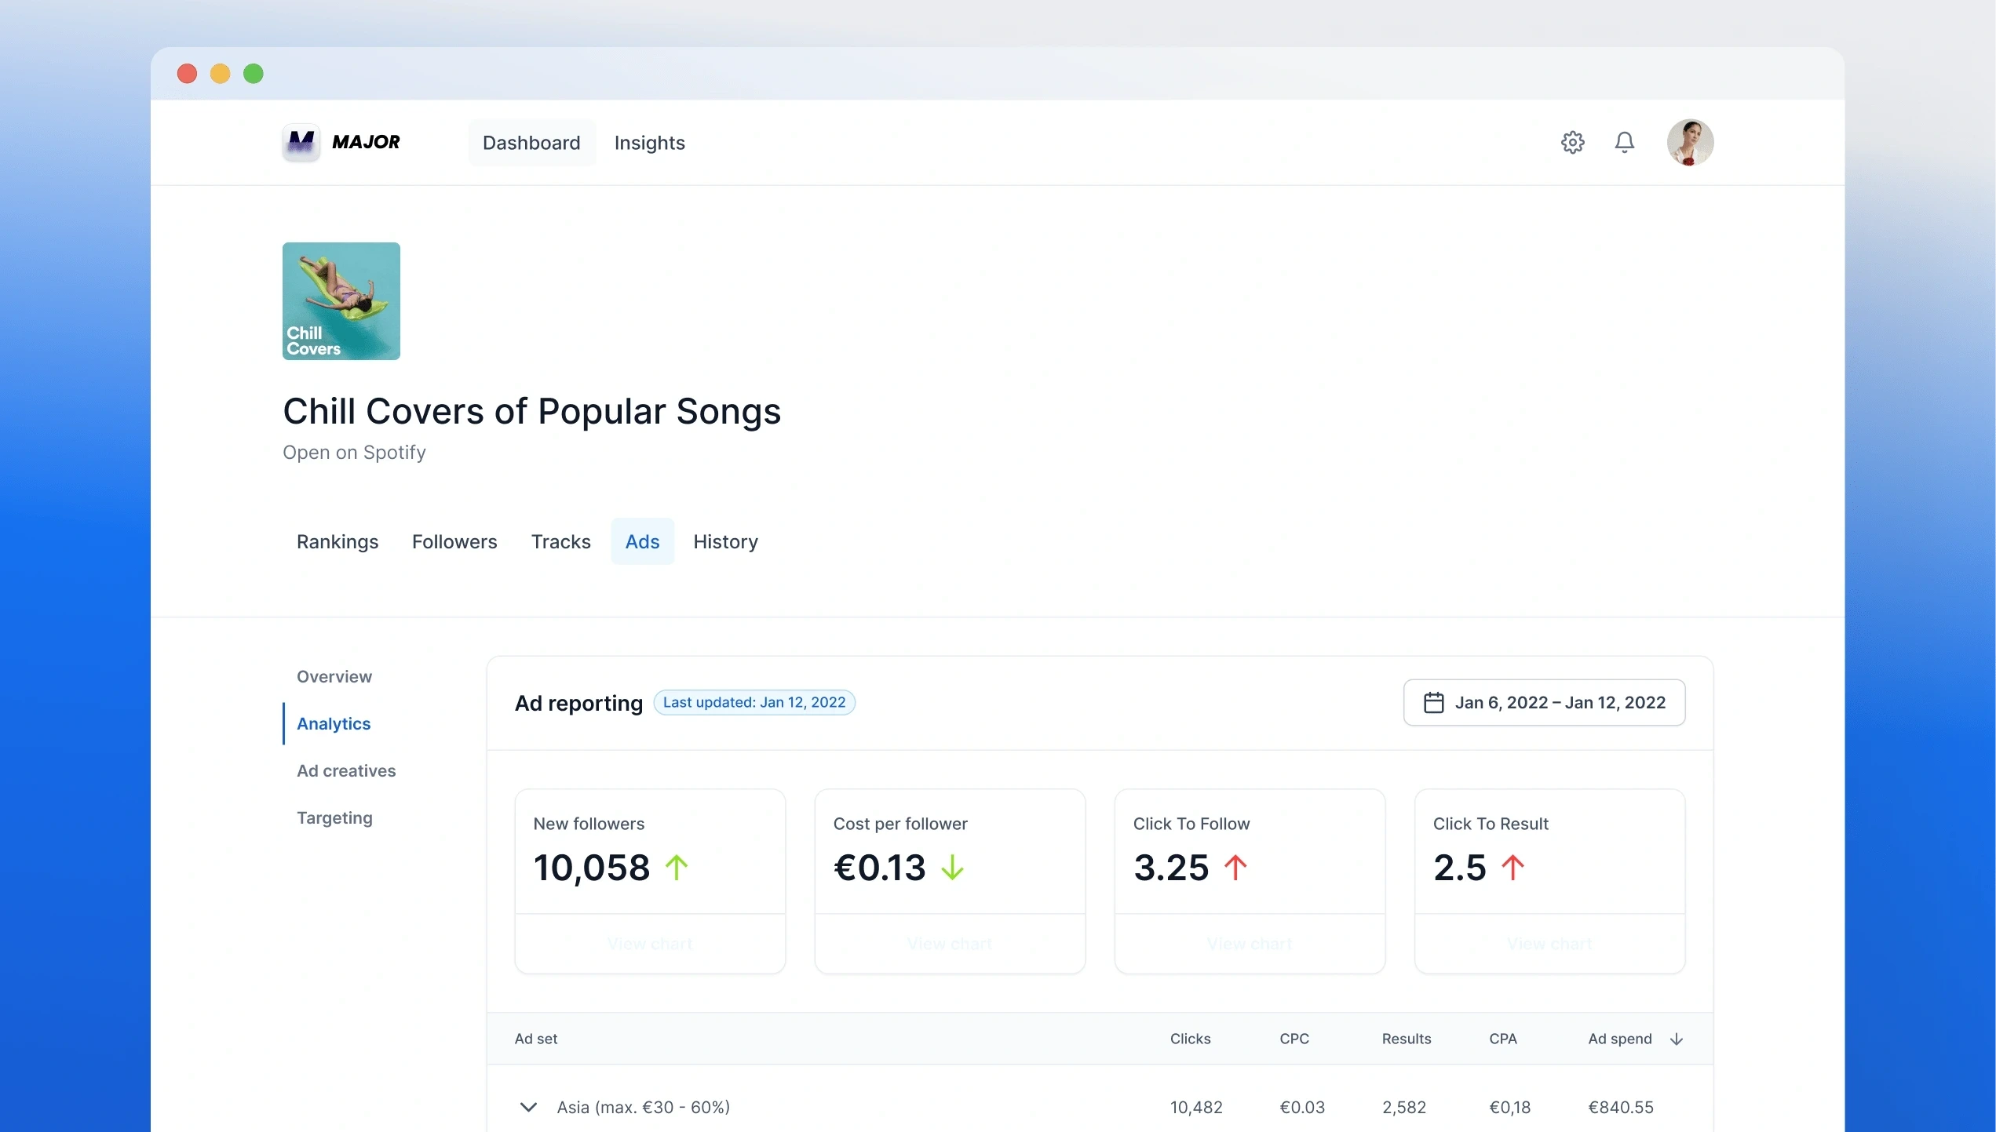Expand the Asia ad set row

click(x=528, y=1107)
